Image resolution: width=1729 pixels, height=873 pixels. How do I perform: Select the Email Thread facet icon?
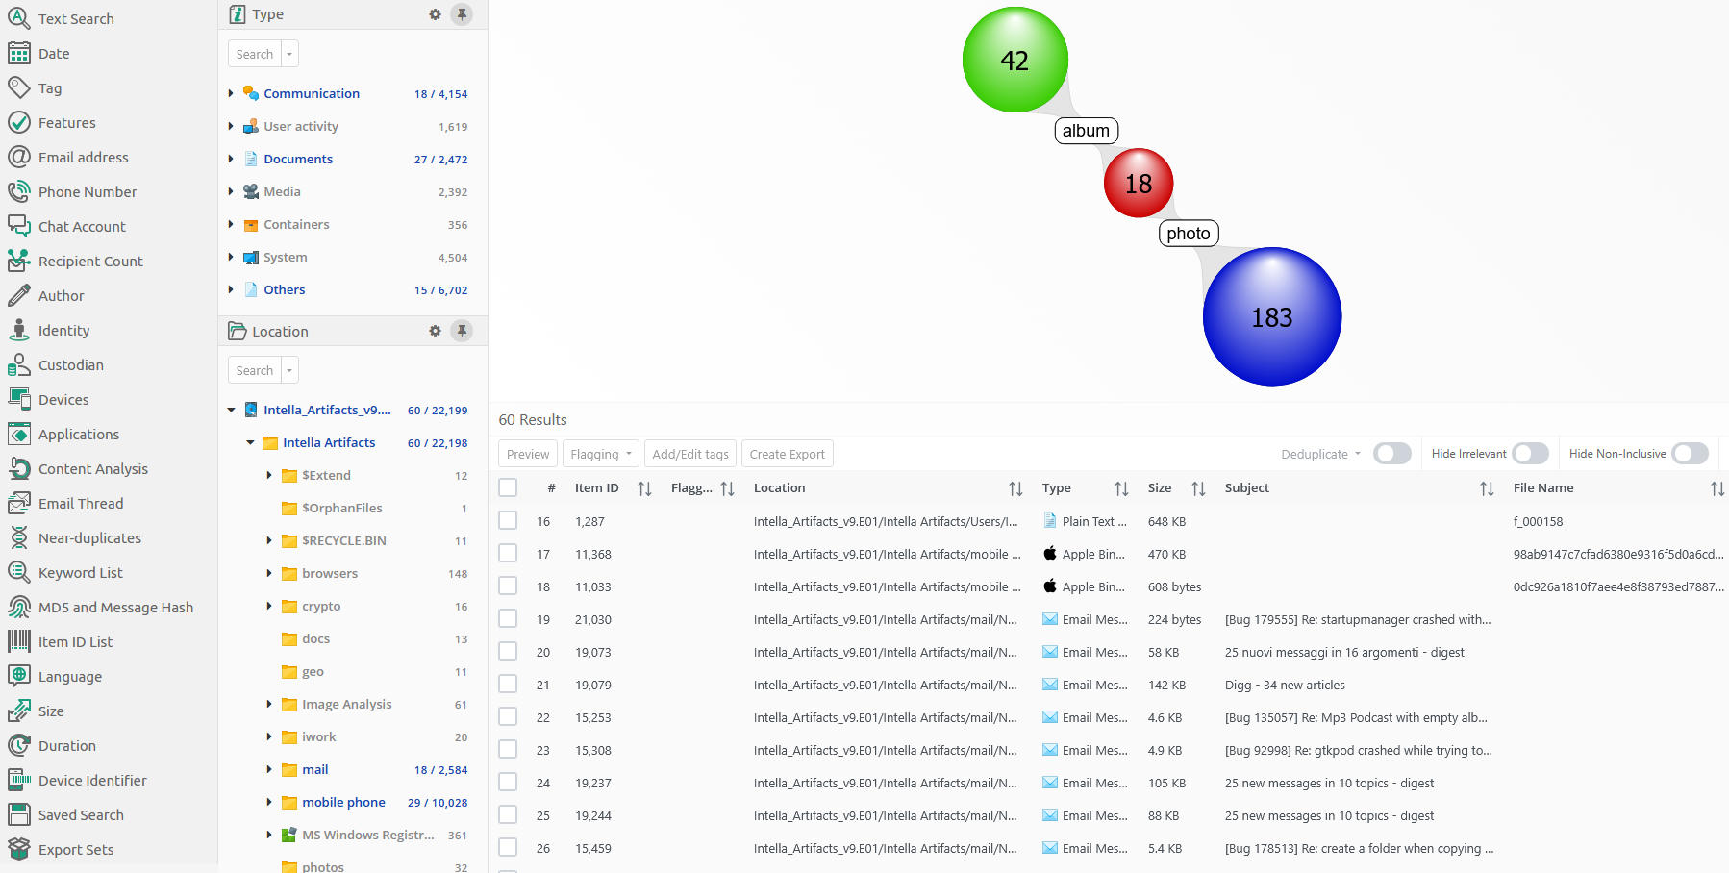point(18,503)
